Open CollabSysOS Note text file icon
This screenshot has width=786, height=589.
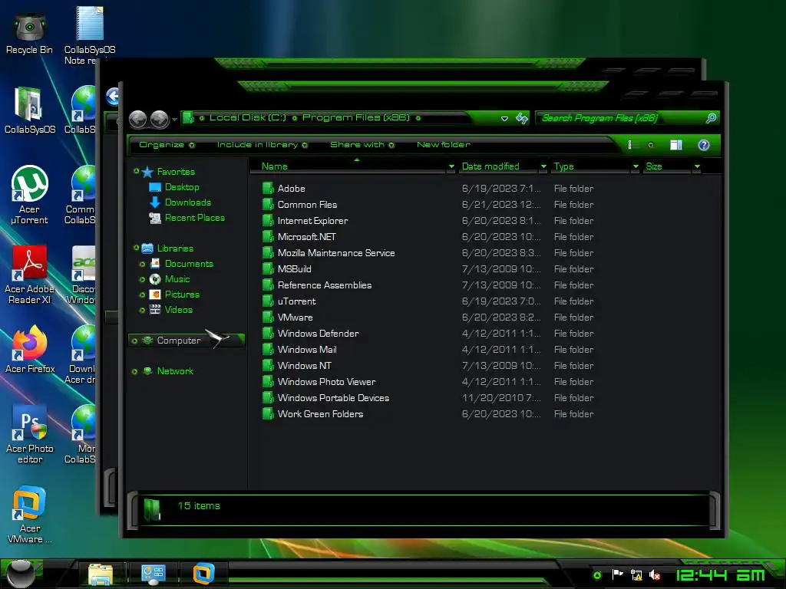90,35
